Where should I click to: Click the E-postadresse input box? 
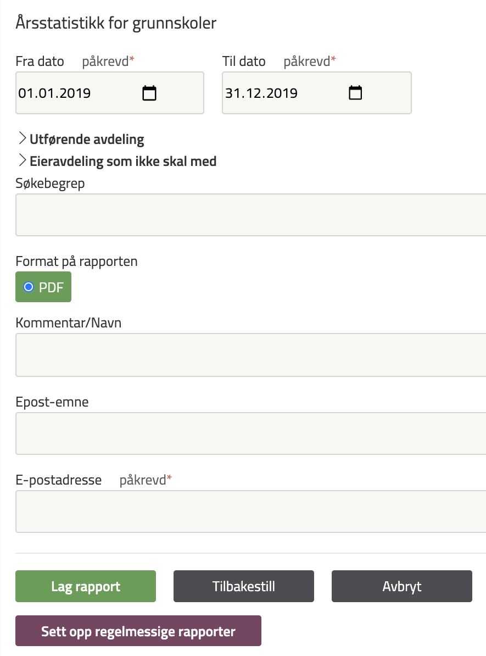[250, 512]
